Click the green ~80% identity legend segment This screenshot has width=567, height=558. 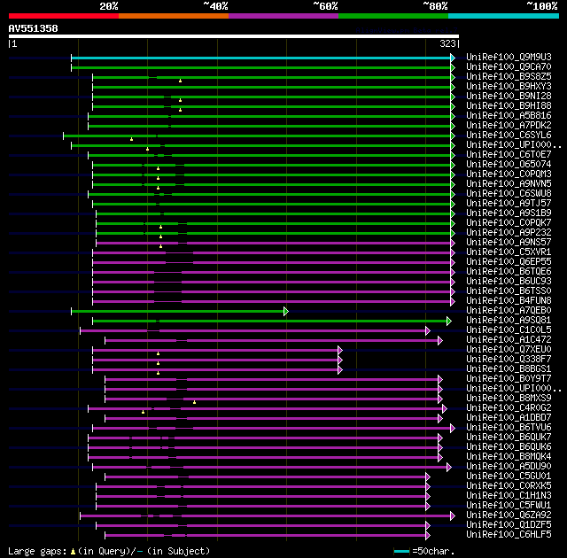point(393,16)
